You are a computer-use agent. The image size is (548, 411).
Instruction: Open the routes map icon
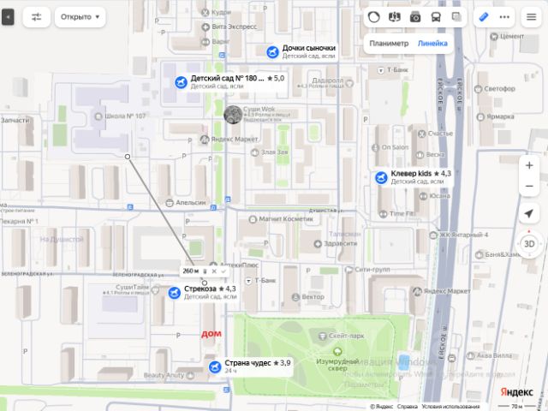[x=394, y=17]
